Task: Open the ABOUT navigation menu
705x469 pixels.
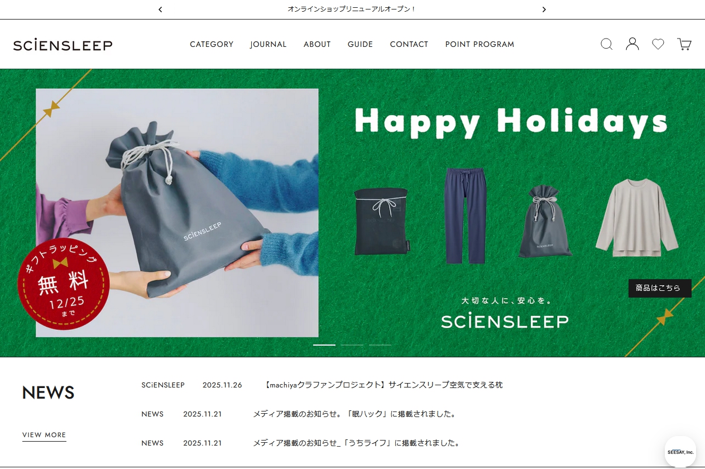Action: pyautogui.click(x=317, y=44)
